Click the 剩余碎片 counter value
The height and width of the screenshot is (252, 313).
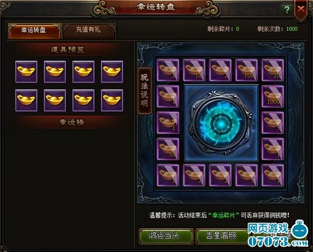(237, 29)
